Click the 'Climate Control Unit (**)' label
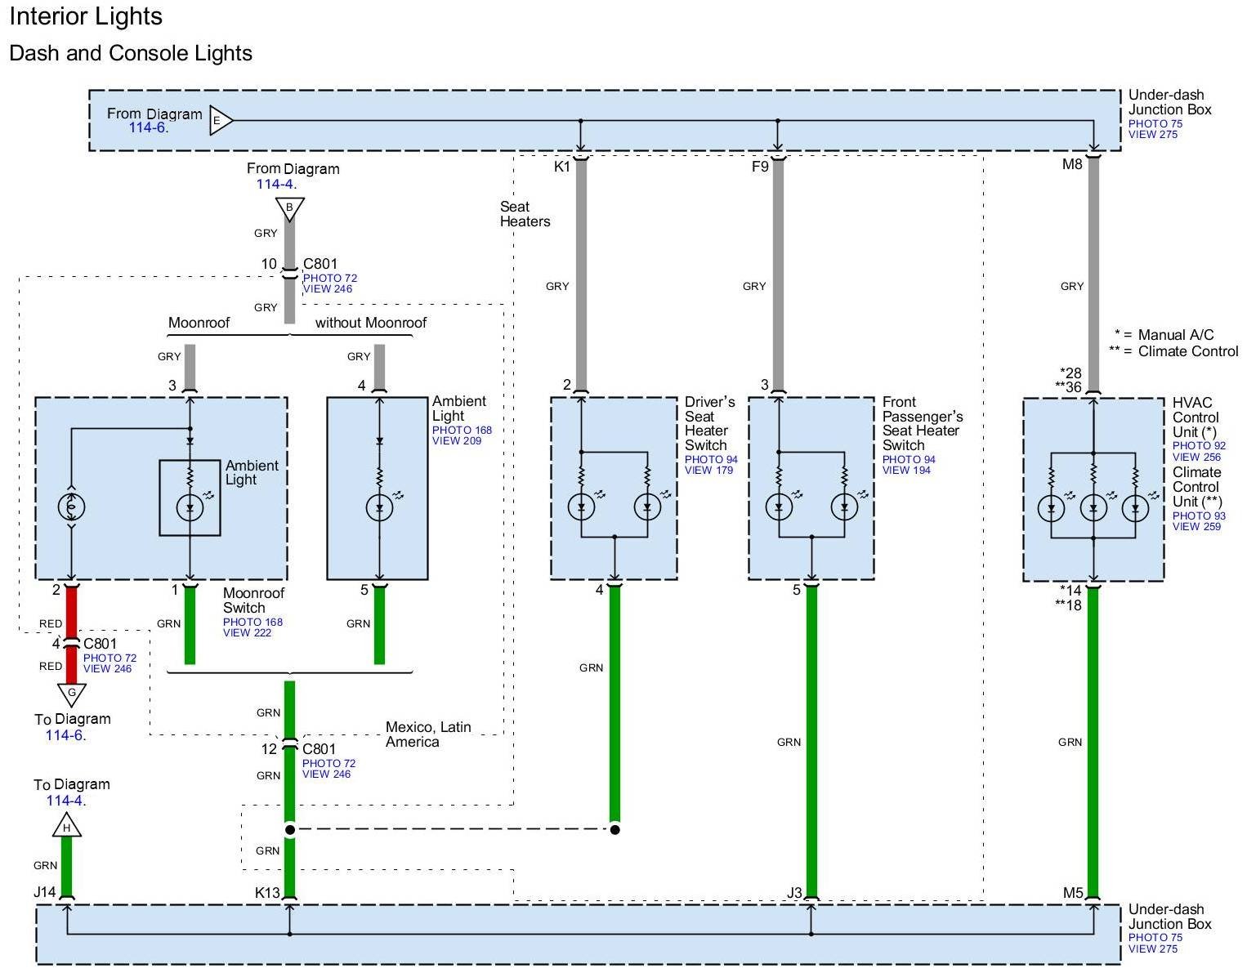The height and width of the screenshot is (973, 1247). pos(1198,487)
